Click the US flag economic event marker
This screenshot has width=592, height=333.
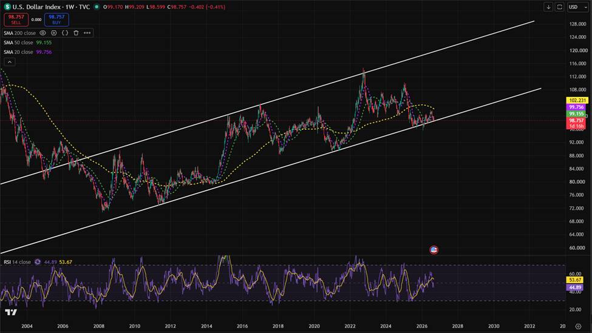[x=434, y=250]
